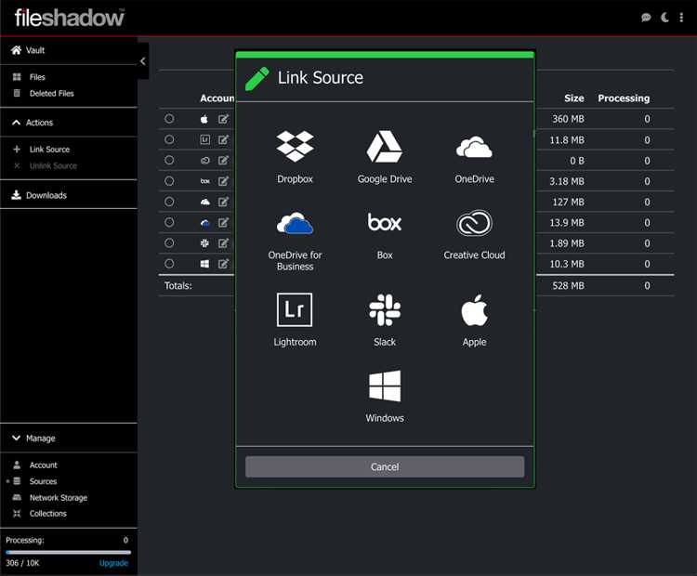Select radio button for 127 MB row
The image size is (697, 576).
[169, 202]
